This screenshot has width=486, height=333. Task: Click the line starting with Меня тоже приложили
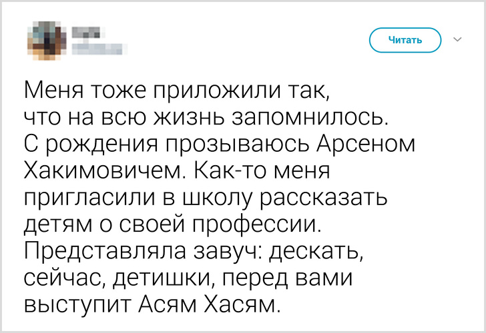point(178,90)
